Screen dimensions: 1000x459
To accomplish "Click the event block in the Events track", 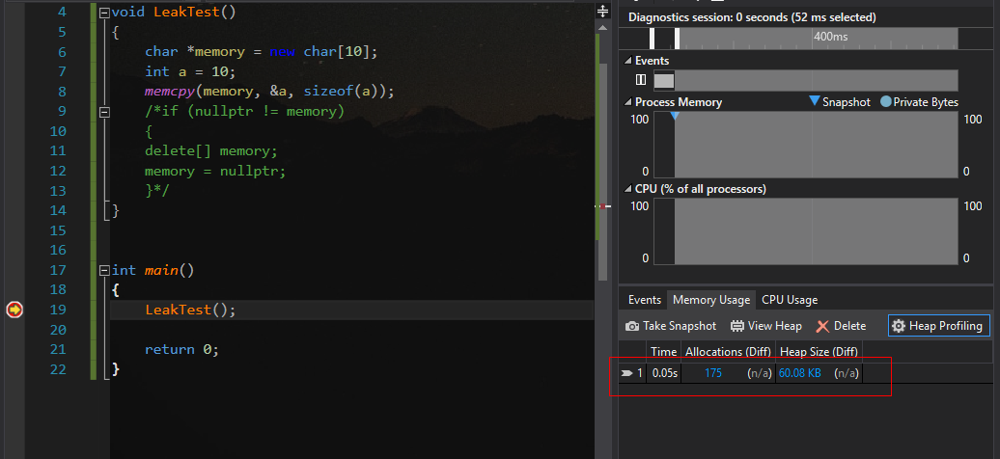I will point(664,80).
